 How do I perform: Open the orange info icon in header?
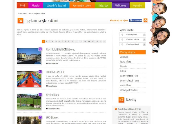(146, 20)
